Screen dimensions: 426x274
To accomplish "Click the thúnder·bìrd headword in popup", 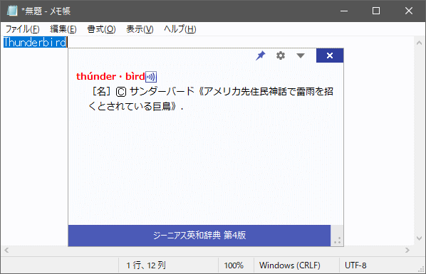I will 110,77.
